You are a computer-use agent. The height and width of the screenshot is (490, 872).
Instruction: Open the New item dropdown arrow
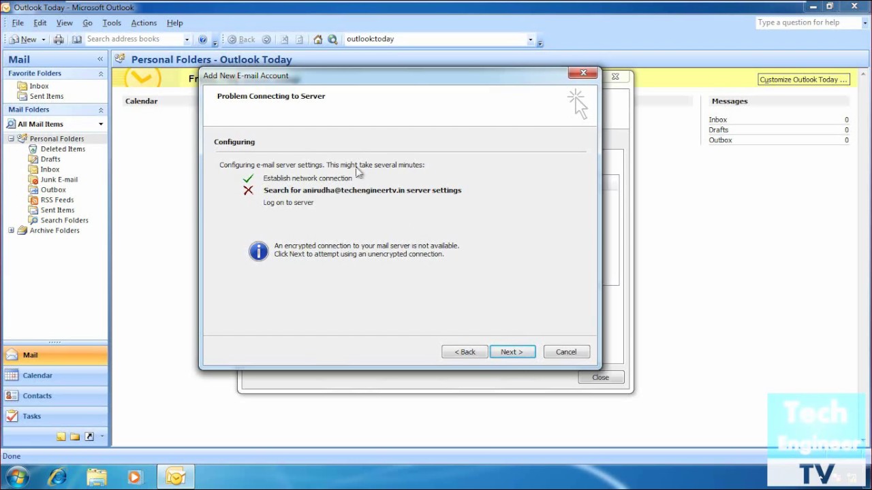pyautogui.click(x=43, y=39)
